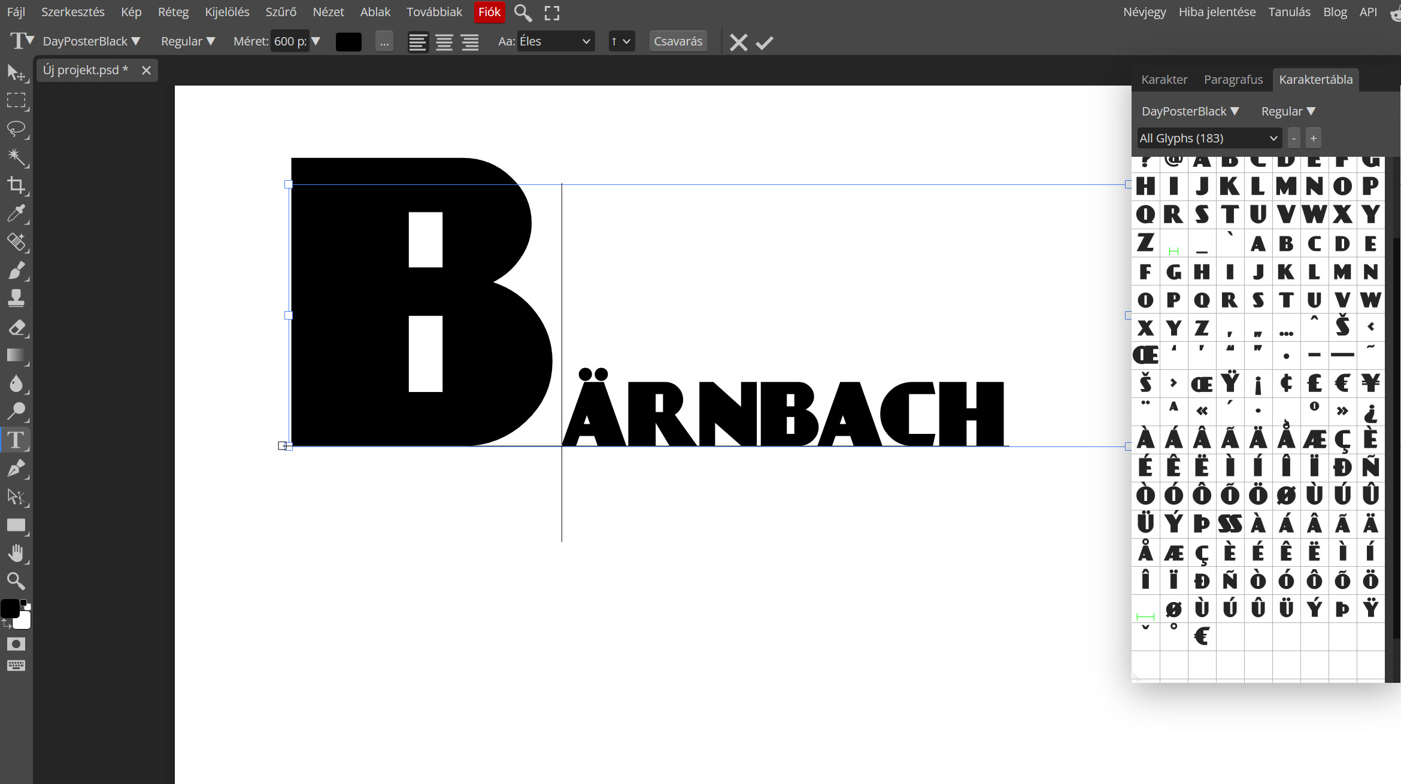
Task: Click the text color swatch
Action: [348, 41]
